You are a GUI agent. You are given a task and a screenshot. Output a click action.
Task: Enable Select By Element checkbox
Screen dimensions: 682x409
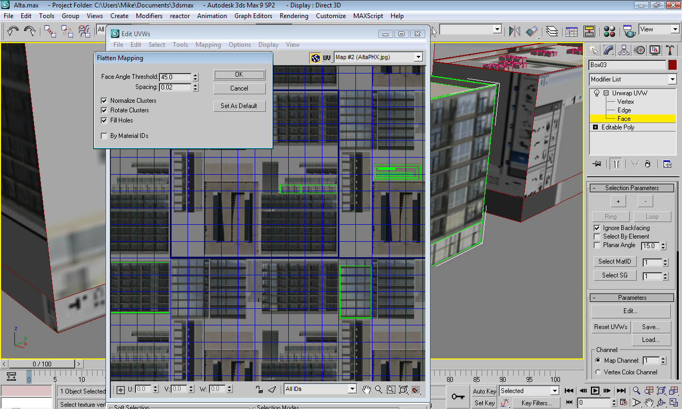click(597, 236)
